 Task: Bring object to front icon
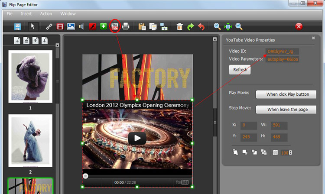[235, 152]
